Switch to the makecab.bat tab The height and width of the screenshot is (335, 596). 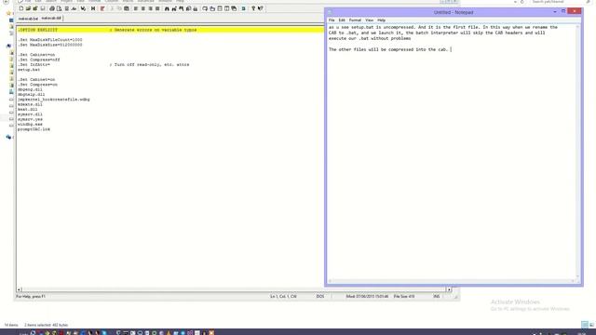[x=28, y=19]
